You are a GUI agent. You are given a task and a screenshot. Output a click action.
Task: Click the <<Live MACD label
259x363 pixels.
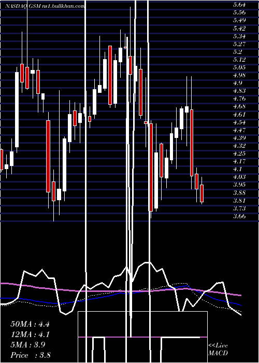point(218,350)
